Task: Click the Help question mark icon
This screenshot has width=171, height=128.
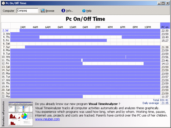Action: click(x=84, y=11)
